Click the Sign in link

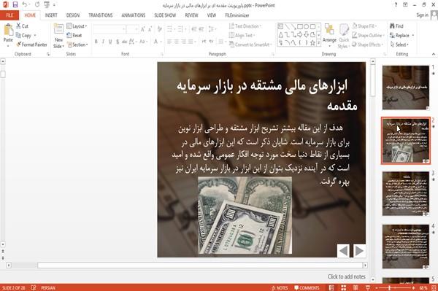click(422, 15)
